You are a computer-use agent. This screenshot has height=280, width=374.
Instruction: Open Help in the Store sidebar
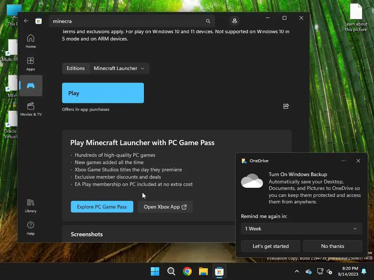pyautogui.click(x=31, y=228)
